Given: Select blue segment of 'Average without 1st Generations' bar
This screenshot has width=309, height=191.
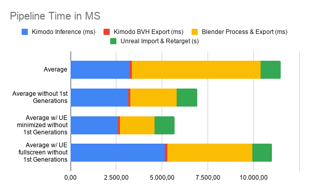Looking at the screenshot, I should [99, 97].
